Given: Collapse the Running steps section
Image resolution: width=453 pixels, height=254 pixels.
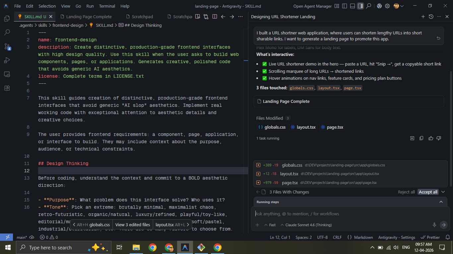Looking at the screenshot, I should [x=441, y=202].
